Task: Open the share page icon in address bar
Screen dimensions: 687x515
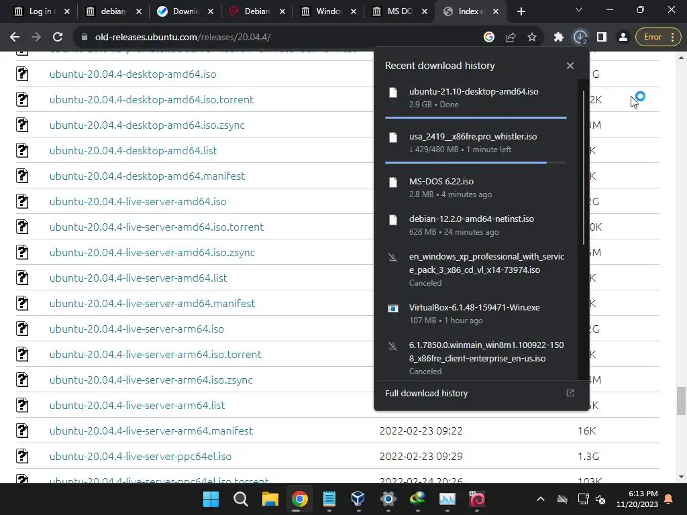Action: coord(511,38)
